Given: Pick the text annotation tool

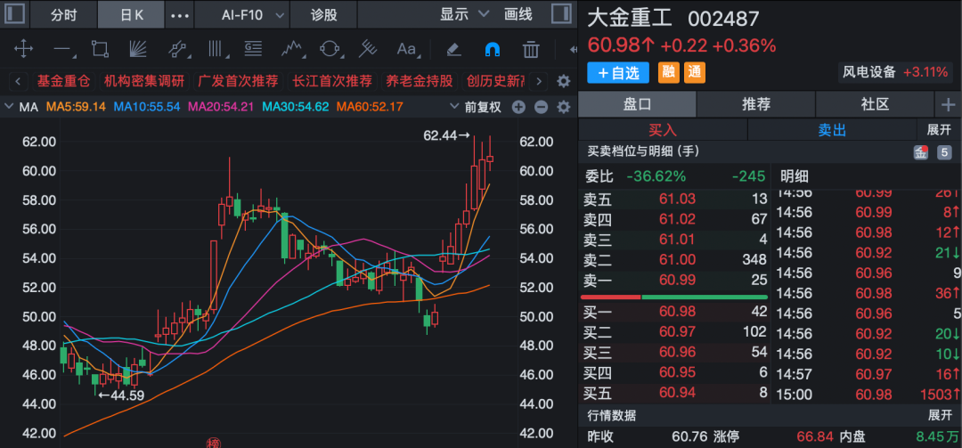Looking at the screenshot, I should pos(406,49).
